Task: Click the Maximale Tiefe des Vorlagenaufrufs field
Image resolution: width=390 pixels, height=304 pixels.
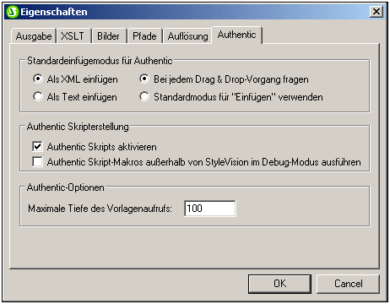Action: [x=210, y=209]
